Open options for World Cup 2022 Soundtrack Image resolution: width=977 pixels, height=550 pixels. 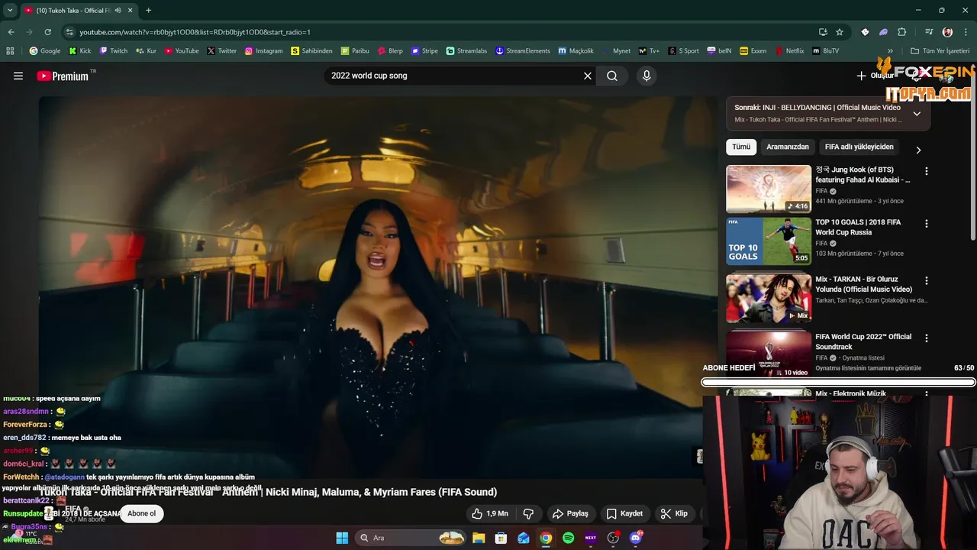click(x=927, y=338)
